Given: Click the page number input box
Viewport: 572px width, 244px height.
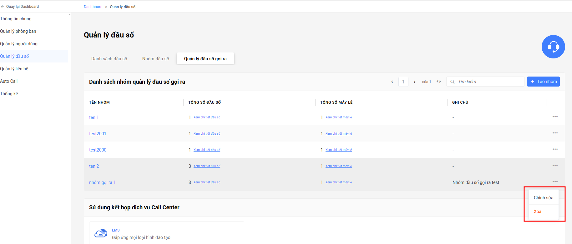Looking at the screenshot, I should click(403, 82).
